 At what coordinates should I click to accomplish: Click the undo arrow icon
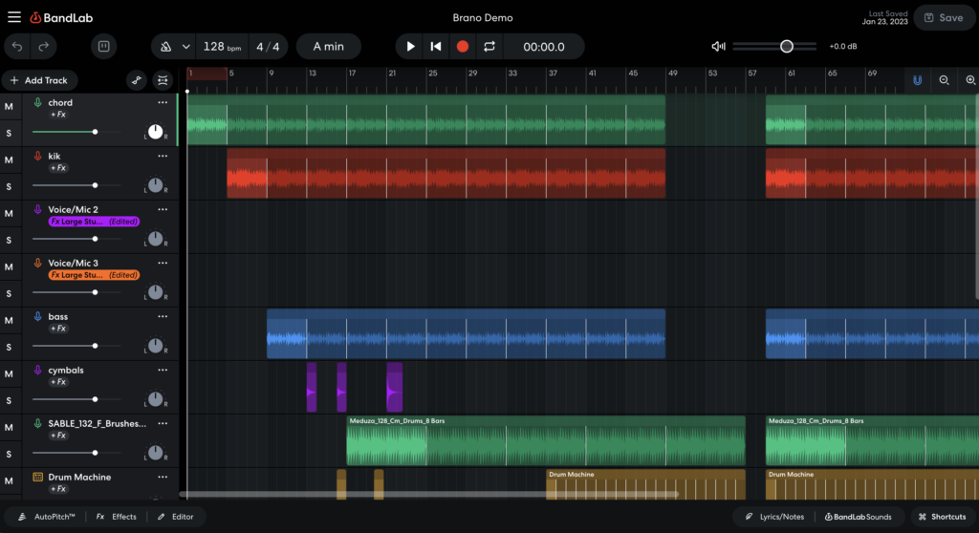pyautogui.click(x=18, y=46)
